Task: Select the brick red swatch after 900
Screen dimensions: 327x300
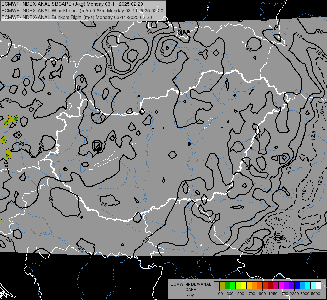Action: point(265,285)
